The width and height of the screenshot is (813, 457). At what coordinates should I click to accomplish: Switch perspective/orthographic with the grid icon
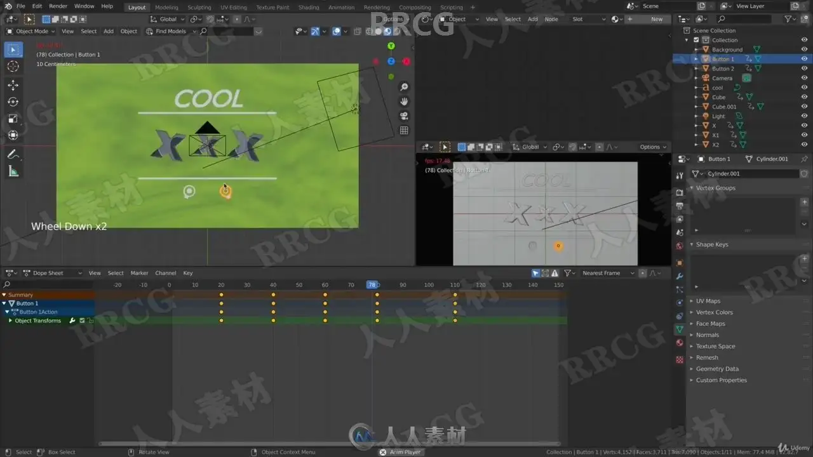click(404, 131)
